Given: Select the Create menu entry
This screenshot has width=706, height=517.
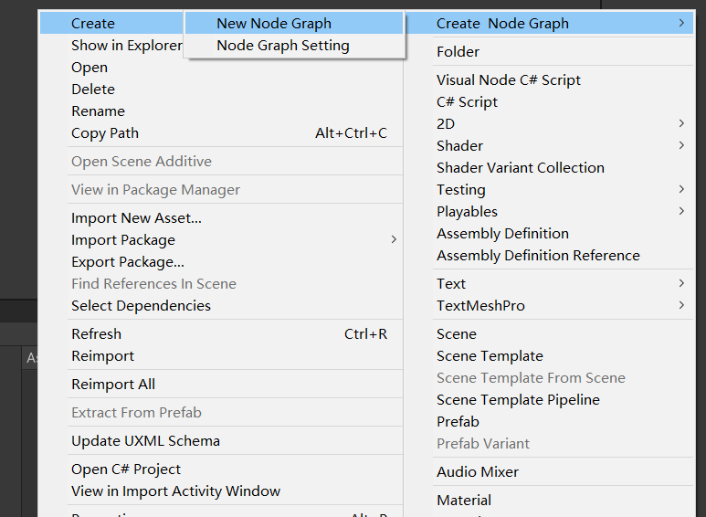Looking at the screenshot, I should (x=111, y=23).
